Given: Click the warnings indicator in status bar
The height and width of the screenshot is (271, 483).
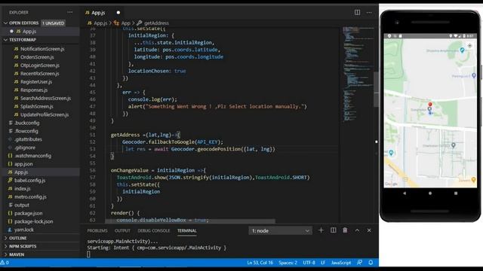Looking at the screenshot, I should (5, 263).
